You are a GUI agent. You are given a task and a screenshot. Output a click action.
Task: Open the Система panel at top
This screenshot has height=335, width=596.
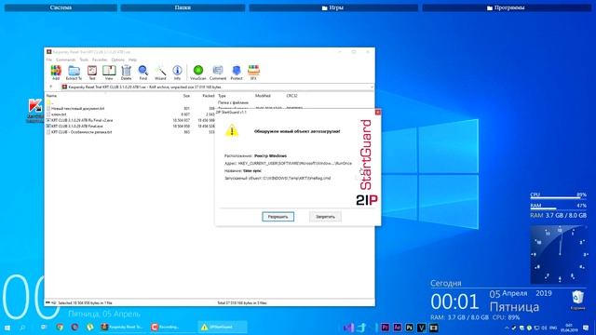point(61,7)
